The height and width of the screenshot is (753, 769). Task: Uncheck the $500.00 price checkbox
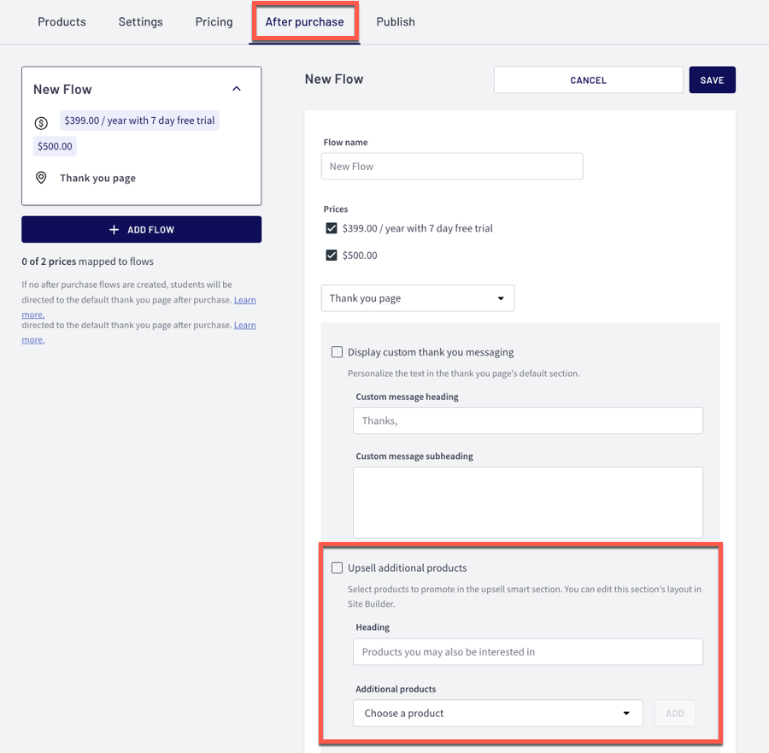[x=332, y=255]
